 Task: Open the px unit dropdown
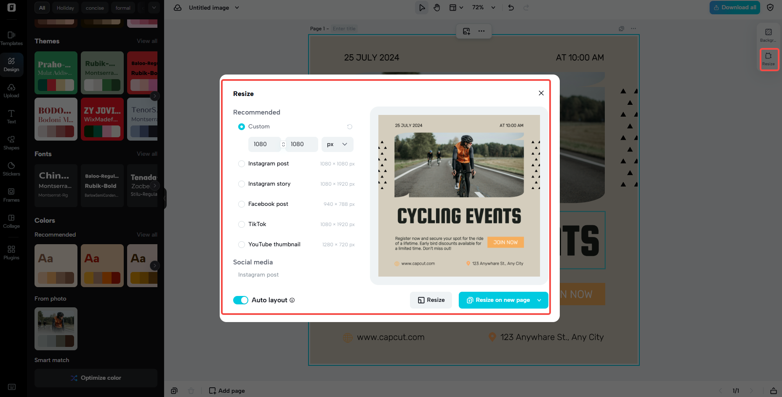[338, 144]
